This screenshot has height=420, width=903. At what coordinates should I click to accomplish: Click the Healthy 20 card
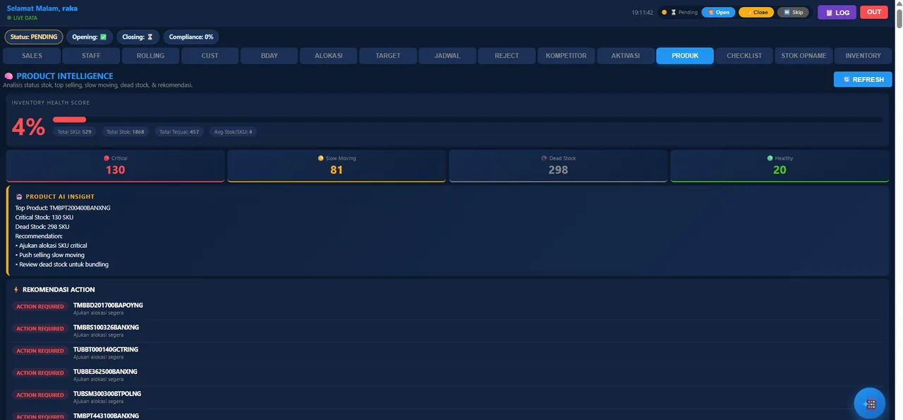pos(780,166)
